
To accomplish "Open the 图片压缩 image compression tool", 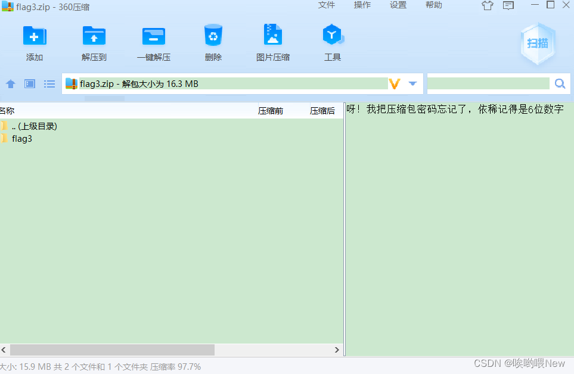I will point(272,42).
